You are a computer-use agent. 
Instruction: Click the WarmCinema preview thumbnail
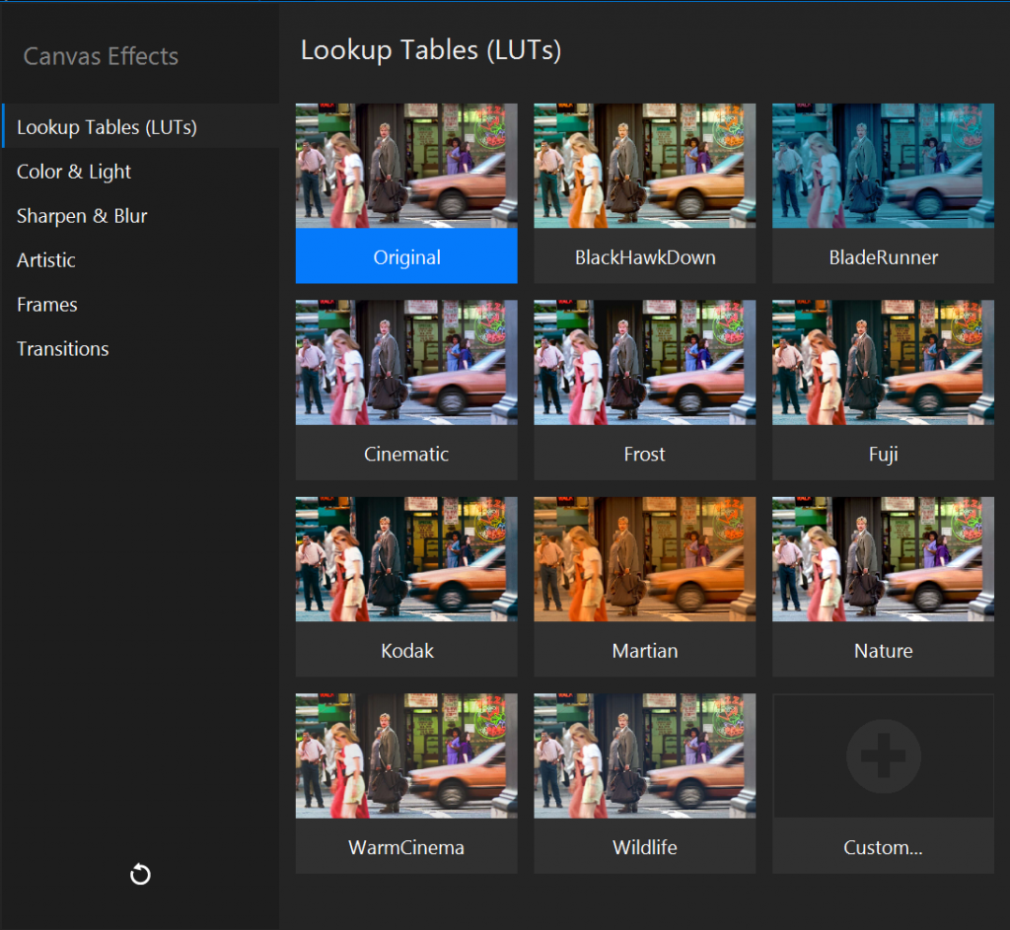[x=406, y=755]
